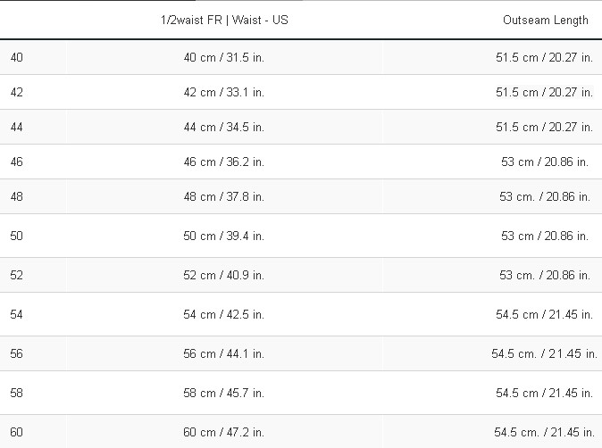Click the outseam value in the size 40 row

pyautogui.click(x=545, y=57)
